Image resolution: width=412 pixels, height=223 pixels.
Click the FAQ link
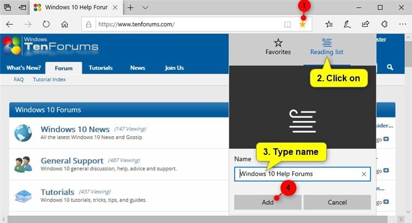[x=19, y=80]
